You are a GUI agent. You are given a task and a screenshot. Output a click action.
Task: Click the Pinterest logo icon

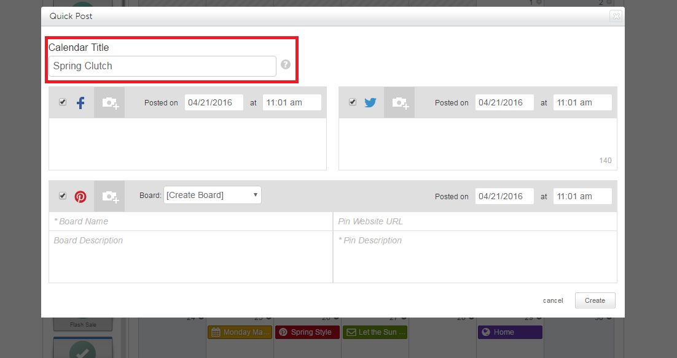coord(80,197)
